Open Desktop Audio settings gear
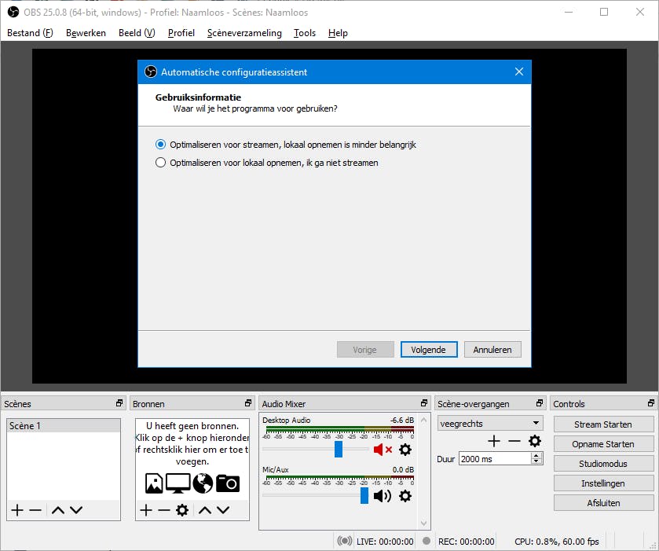 pos(405,450)
